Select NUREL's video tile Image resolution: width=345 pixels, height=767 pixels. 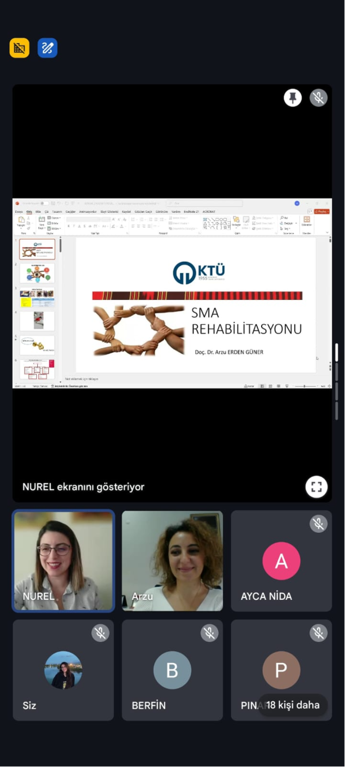[x=63, y=561]
